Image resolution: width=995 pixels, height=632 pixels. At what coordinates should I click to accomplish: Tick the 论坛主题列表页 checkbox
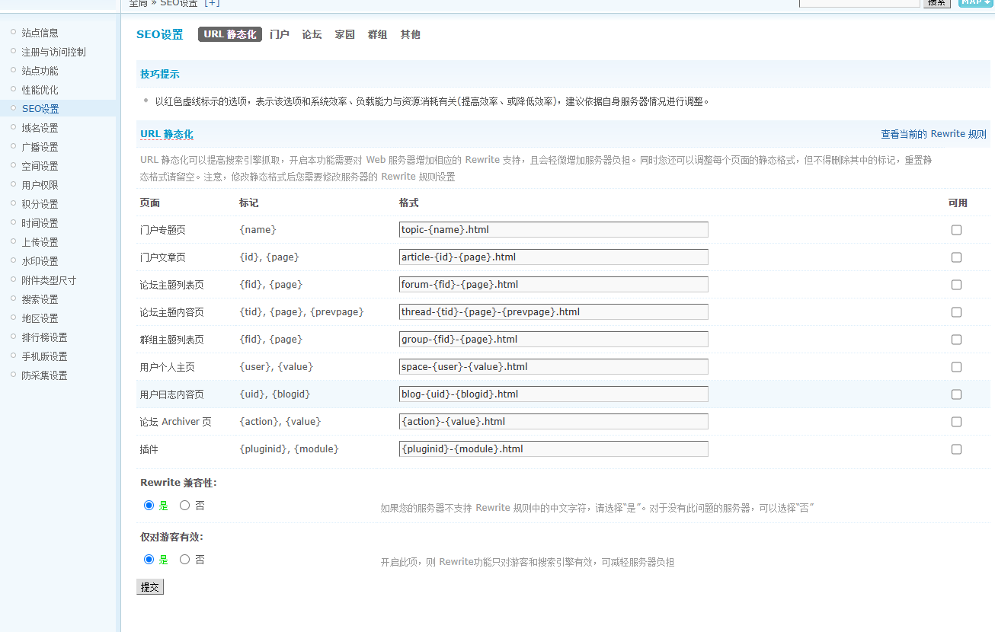click(956, 285)
